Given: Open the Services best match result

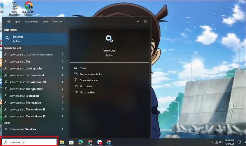Looking at the screenshot, I should coord(35,39).
